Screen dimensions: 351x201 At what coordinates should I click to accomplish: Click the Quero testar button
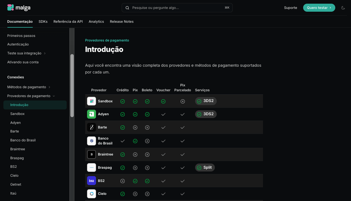(319, 8)
